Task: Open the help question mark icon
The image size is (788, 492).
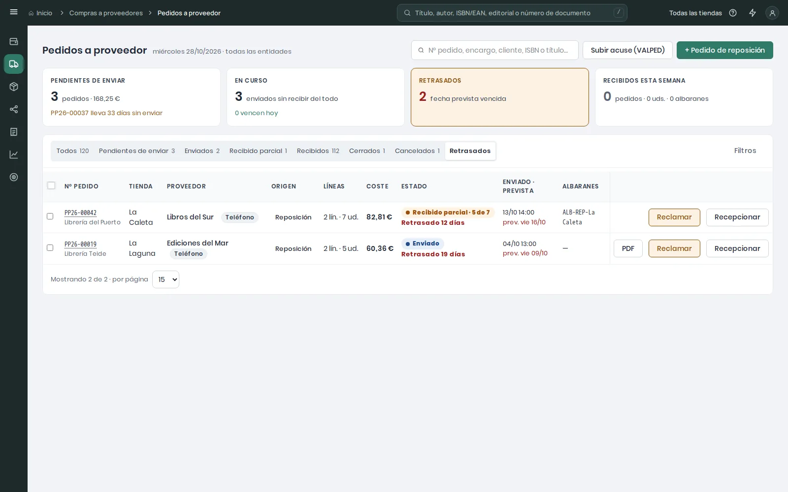Action: click(733, 13)
